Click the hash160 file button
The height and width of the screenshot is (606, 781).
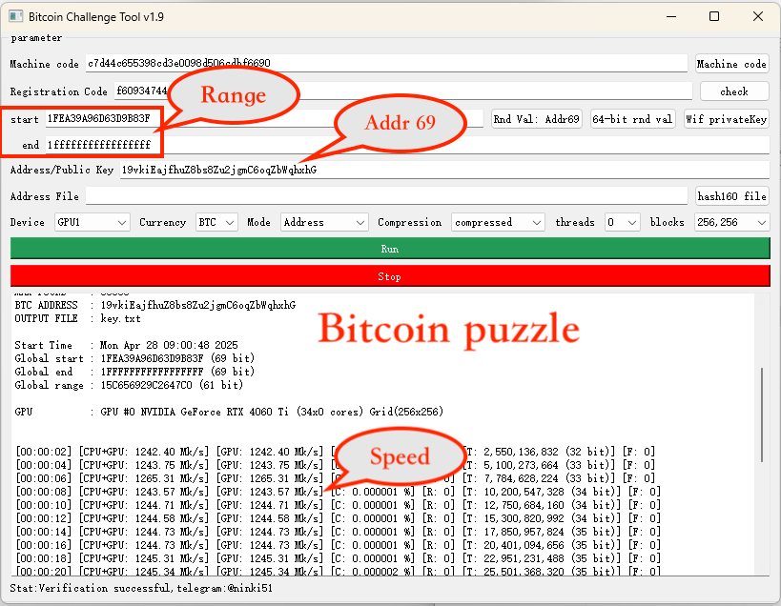(731, 196)
